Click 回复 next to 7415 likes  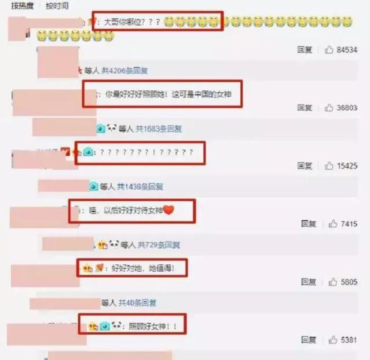click(x=308, y=224)
